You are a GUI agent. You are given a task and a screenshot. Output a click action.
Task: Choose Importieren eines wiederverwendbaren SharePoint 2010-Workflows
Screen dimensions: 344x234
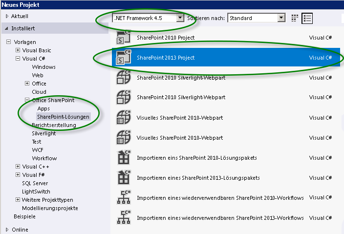click(x=220, y=198)
